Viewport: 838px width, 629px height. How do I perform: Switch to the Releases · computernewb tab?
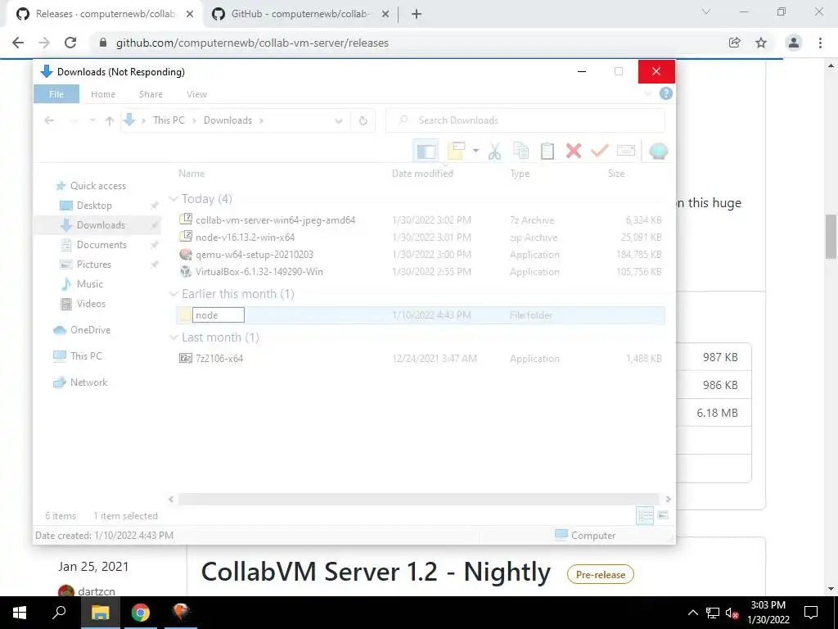[104, 15]
